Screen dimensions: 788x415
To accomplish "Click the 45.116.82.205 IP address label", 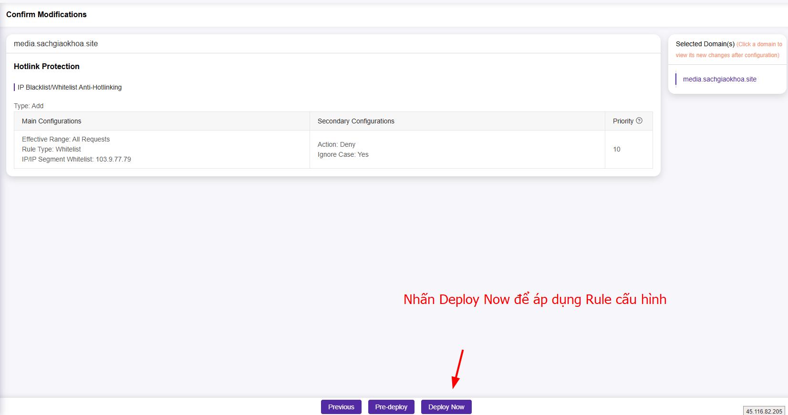I will coord(764,411).
